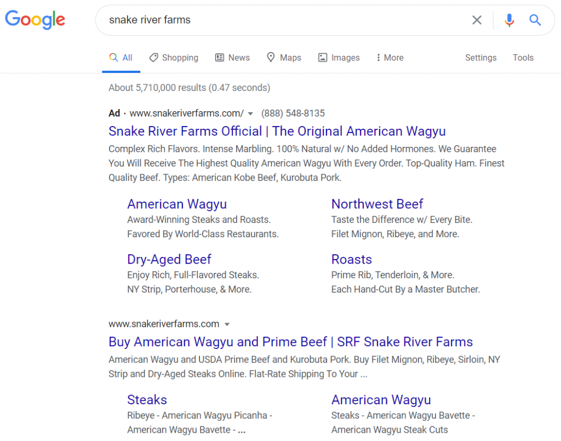
Task: Open the Google logo homepage
Action: click(x=35, y=19)
